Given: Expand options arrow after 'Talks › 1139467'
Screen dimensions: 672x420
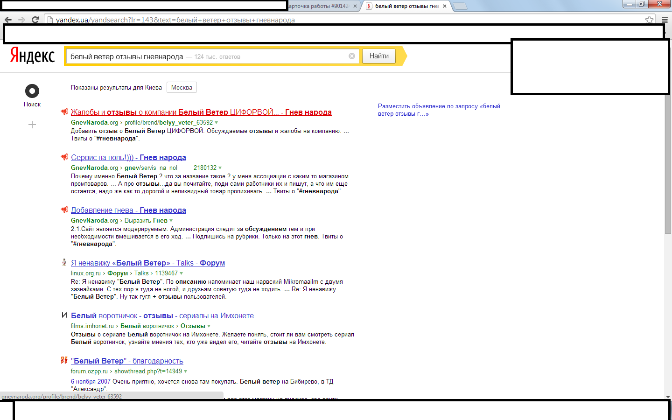Looking at the screenshot, I should click(182, 273).
